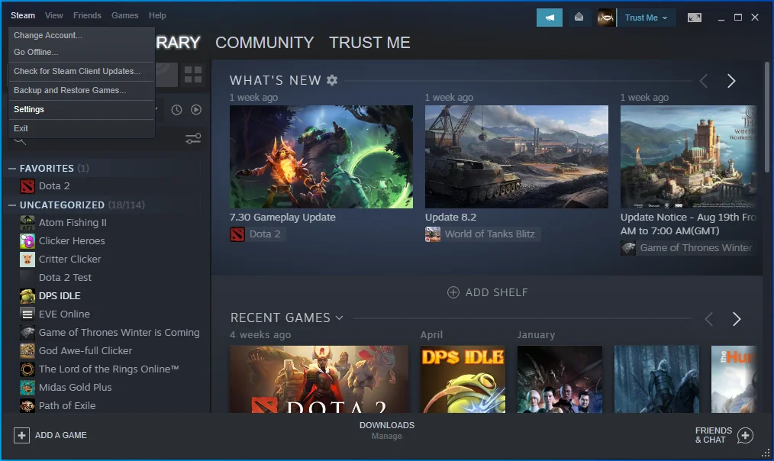Screen dimensions: 774x461
Task: Click Game of Thrones Winter news tag
Action: click(688, 248)
